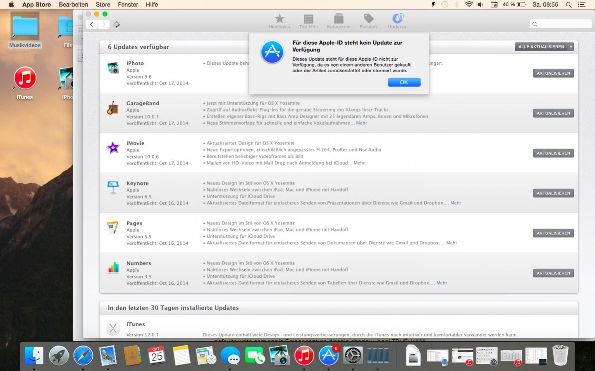The height and width of the screenshot is (371, 595).
Task: Click the App Store search field
Action: click(x=560, y=24)
